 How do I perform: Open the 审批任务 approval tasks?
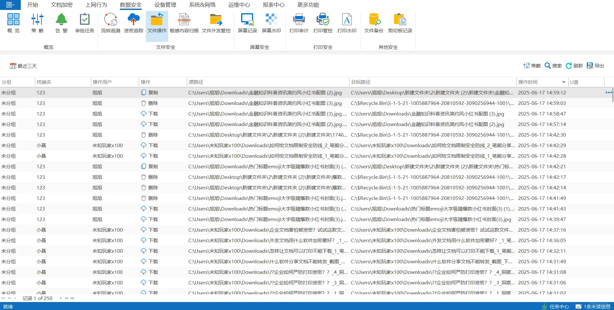[x=84, y=22]
